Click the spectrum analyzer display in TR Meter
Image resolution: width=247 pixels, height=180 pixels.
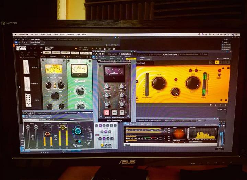point(203,134)
